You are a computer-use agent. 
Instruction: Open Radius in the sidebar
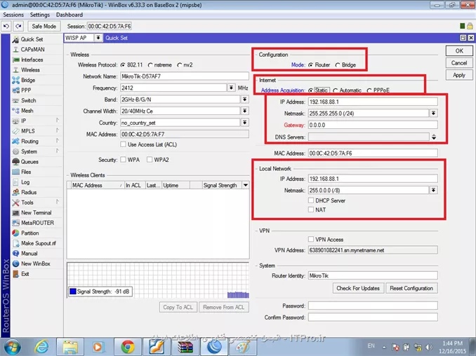pyautogui.click(x=29, y=193)
